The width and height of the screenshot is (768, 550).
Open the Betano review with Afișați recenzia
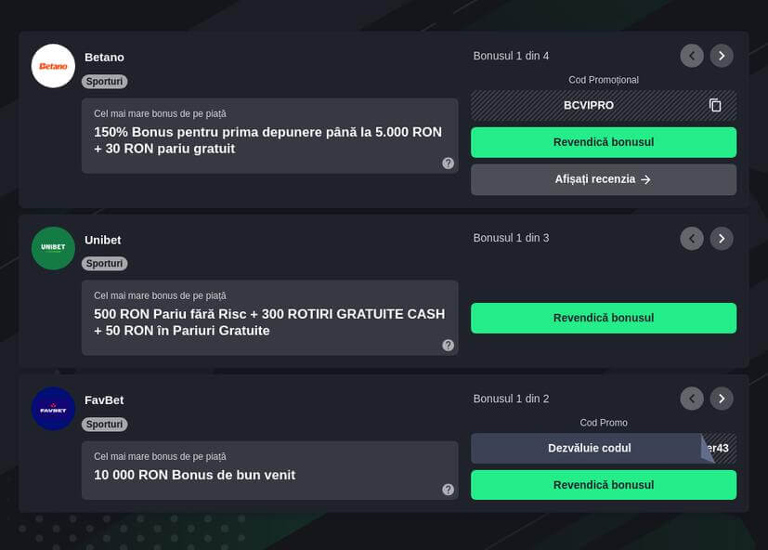[603, 178]
